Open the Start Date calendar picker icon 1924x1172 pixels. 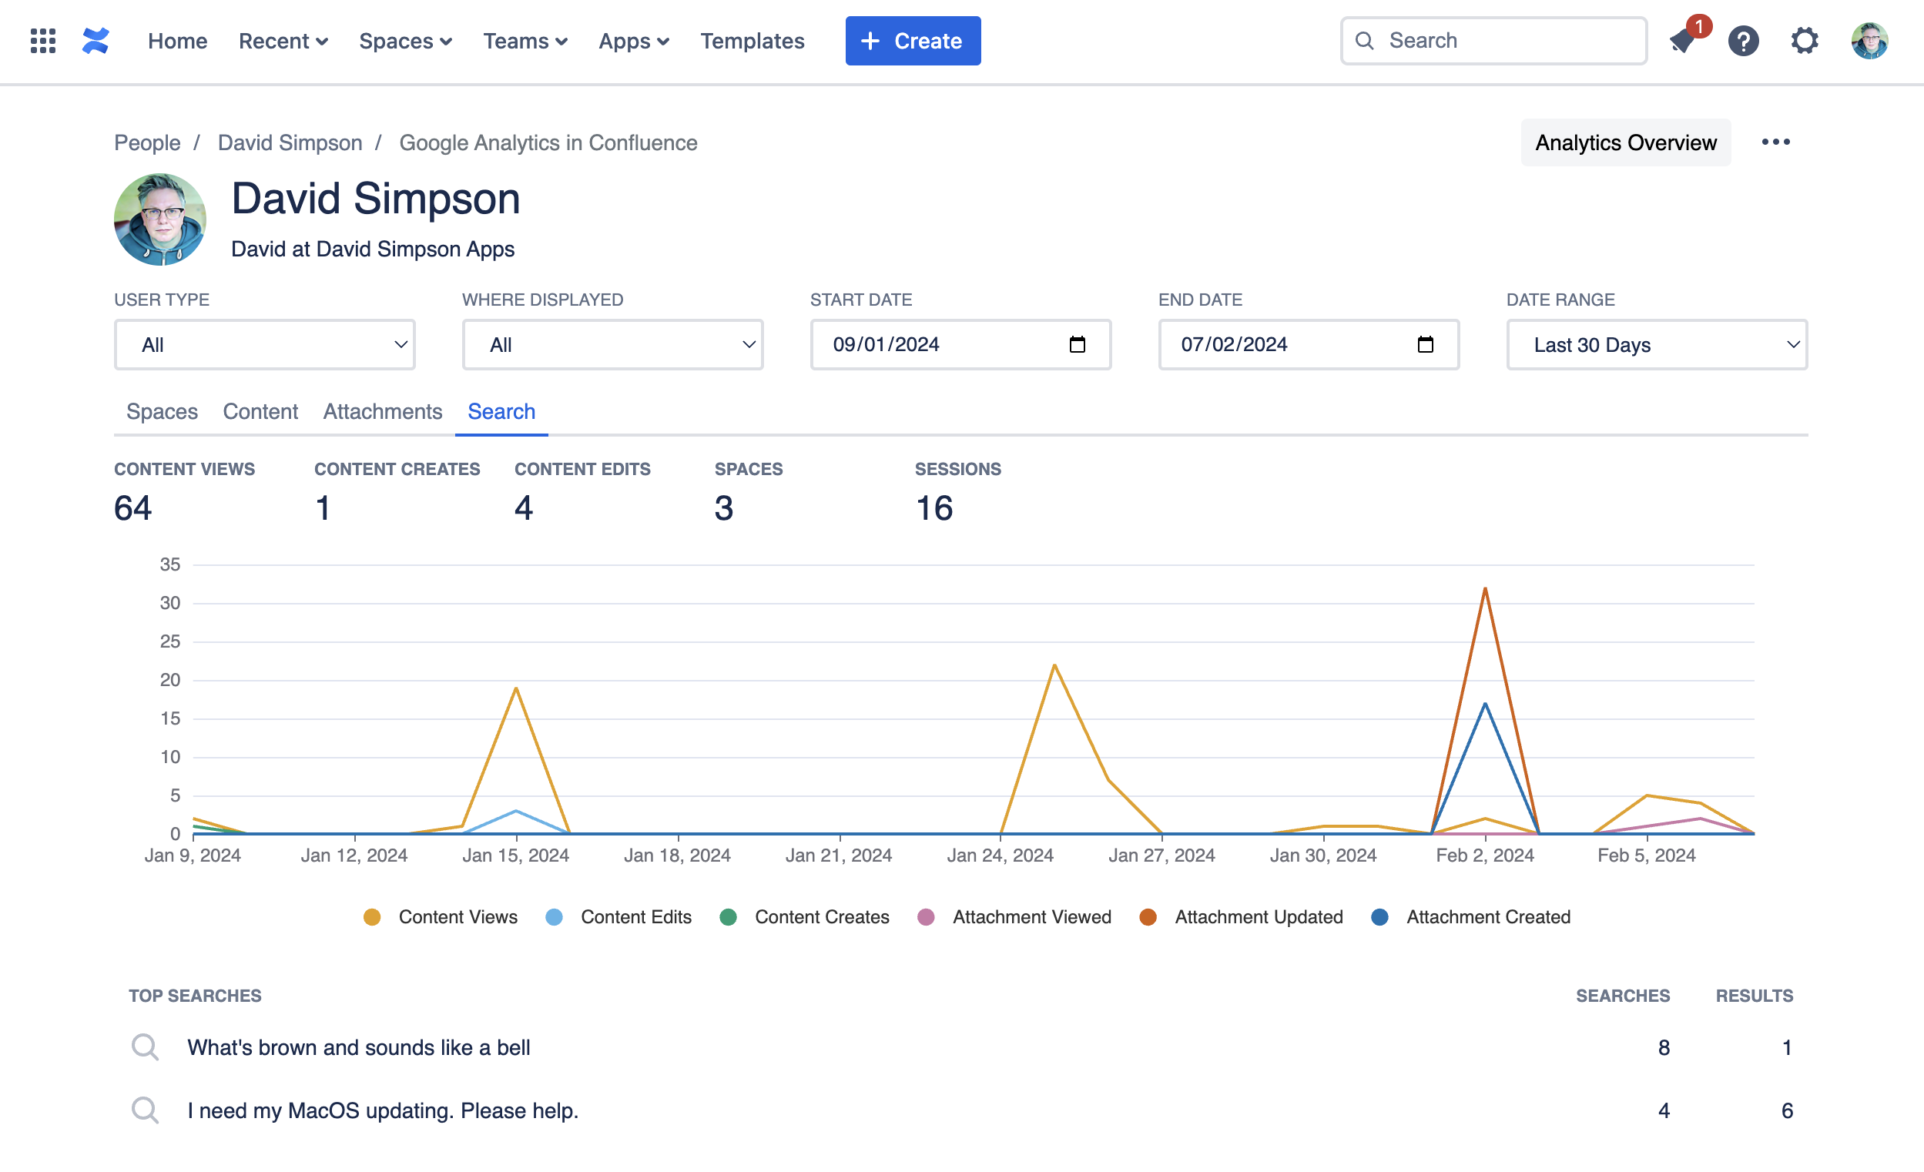(x=1077, y=344)
